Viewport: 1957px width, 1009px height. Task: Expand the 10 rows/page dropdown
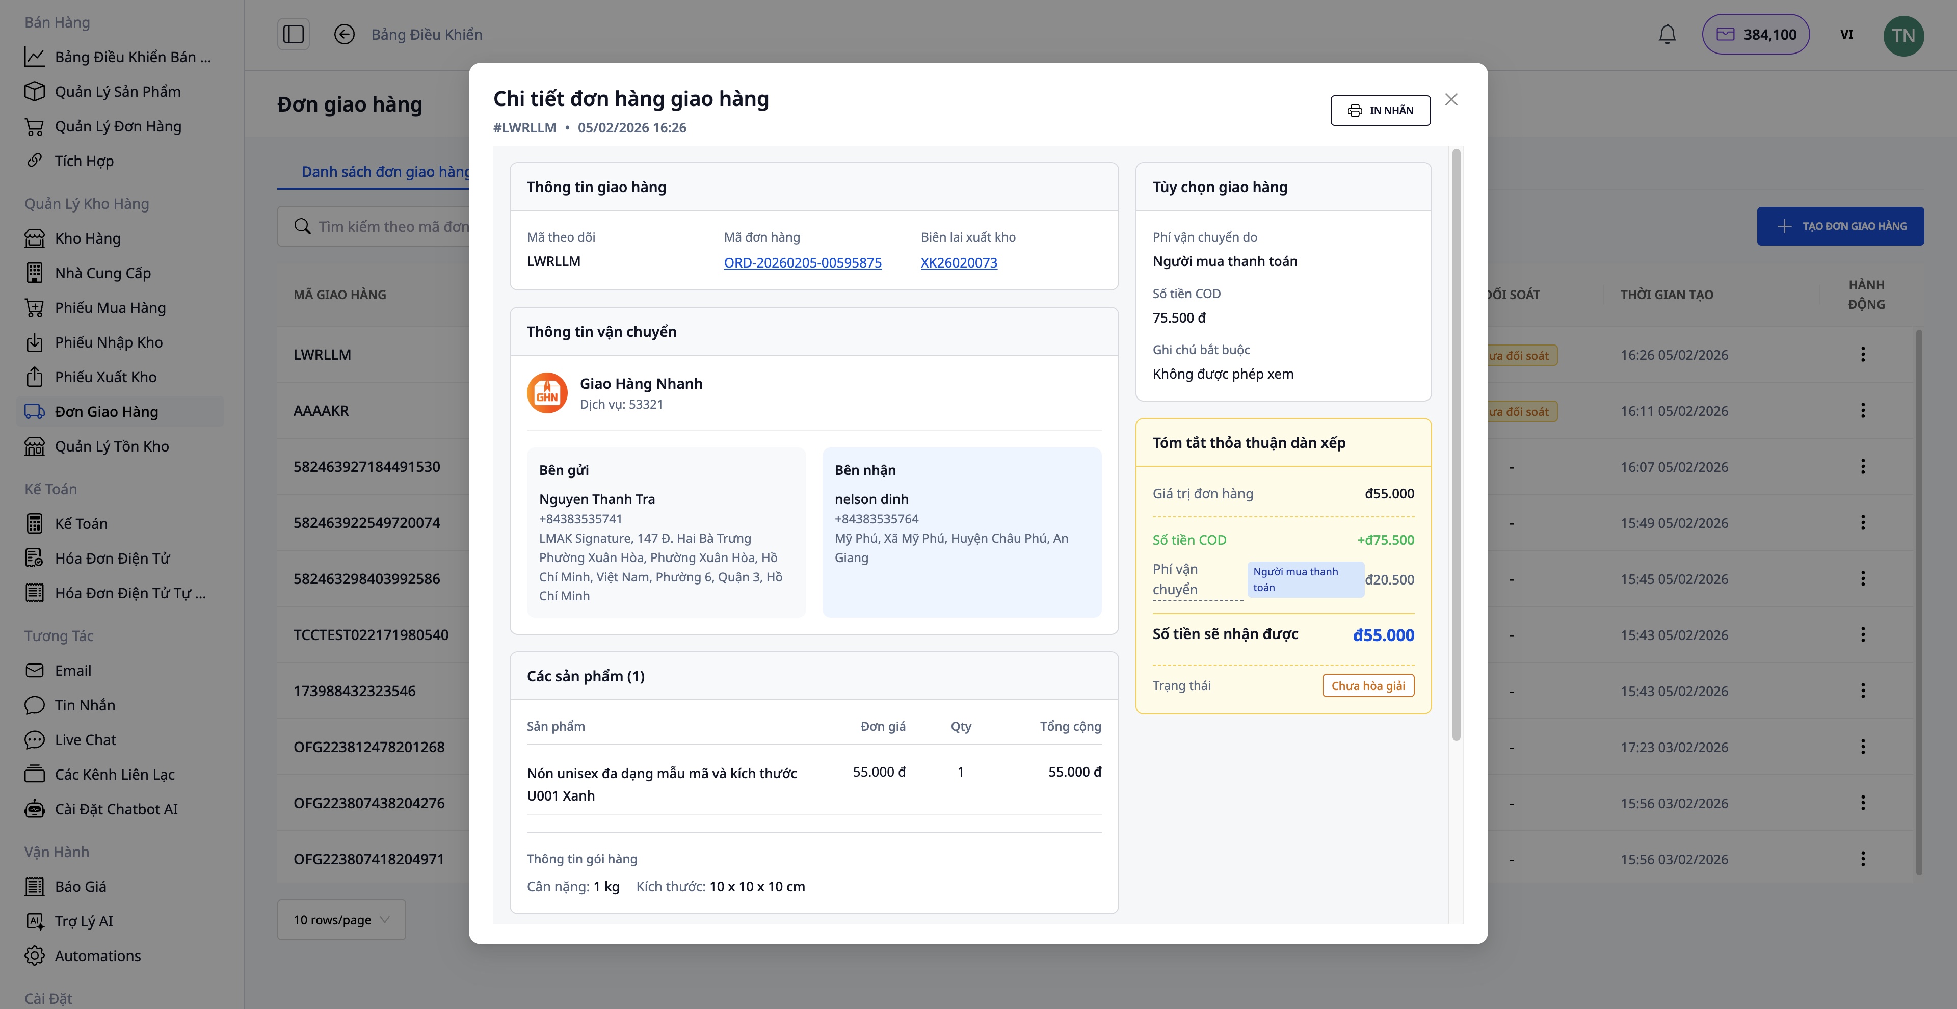pos(341,920)
